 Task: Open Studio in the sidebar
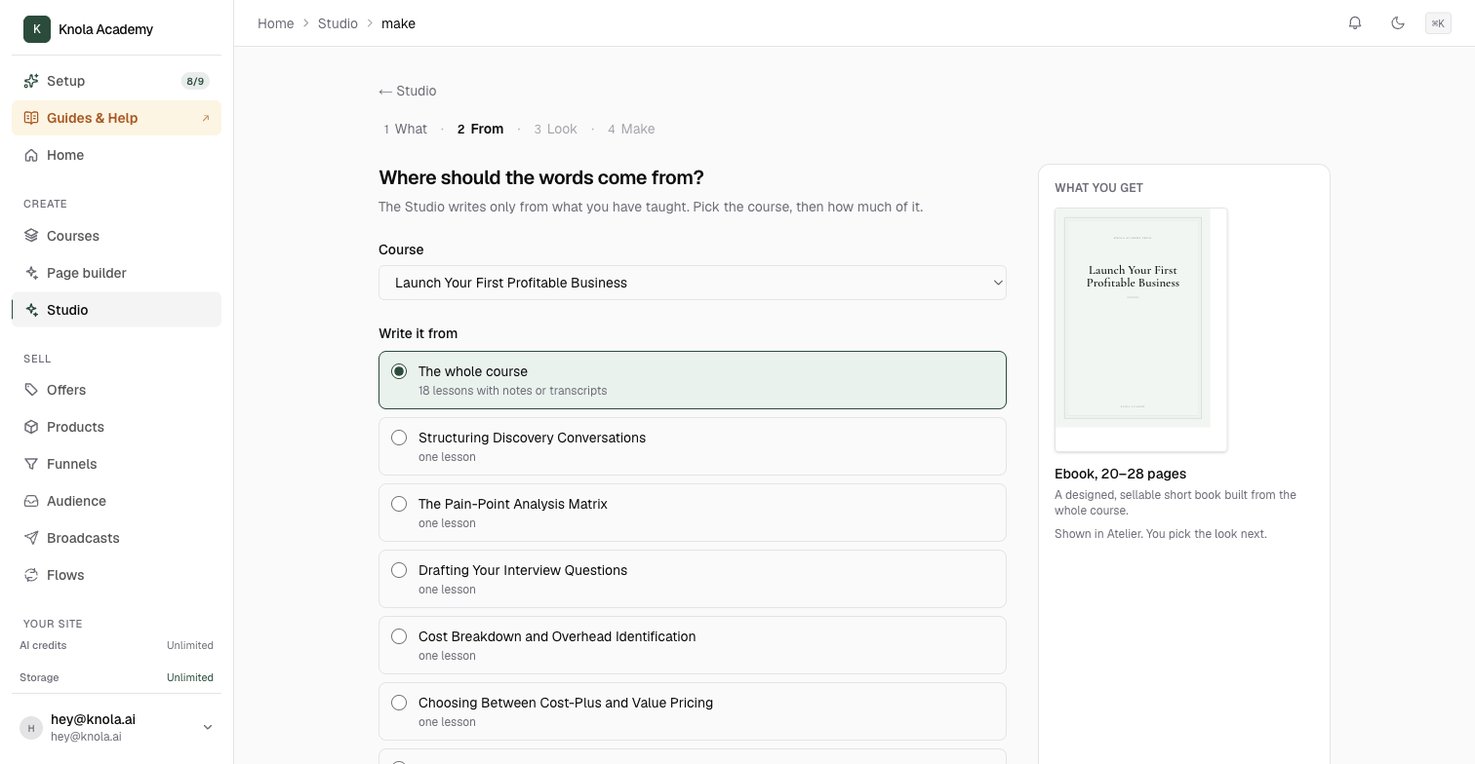(117, 310)
